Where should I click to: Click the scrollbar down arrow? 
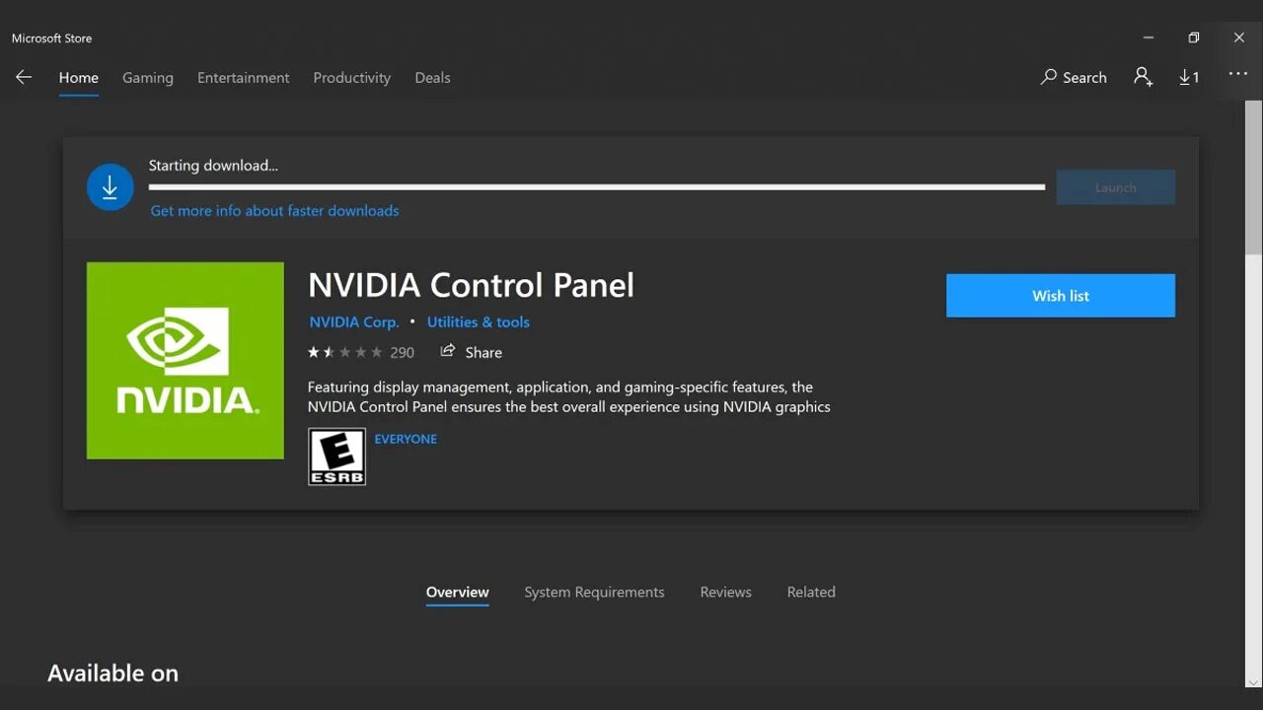(x=1253, y=680)
